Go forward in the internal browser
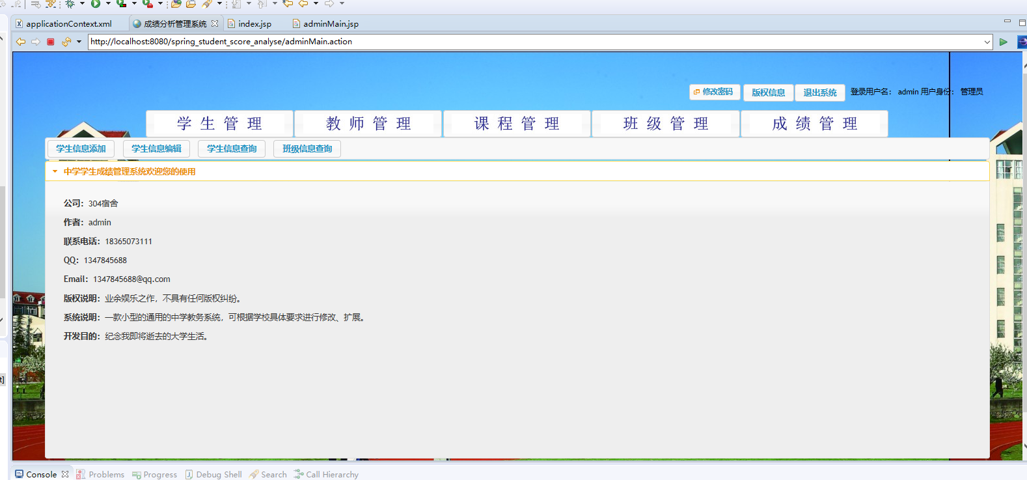This screenshot has width=1027, height=480. pos(36,42)
